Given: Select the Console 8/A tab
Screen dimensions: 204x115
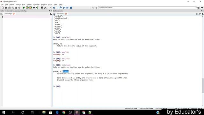Looking at the screenshot, I should pos(61,14).
